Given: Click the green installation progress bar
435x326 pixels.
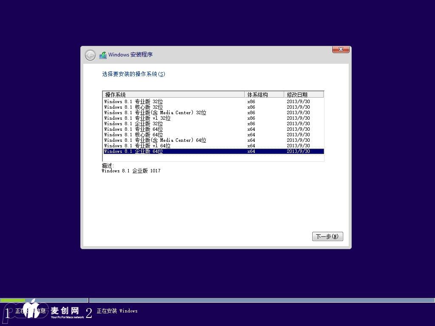Looking at the screenshot, I should [13, 300].
